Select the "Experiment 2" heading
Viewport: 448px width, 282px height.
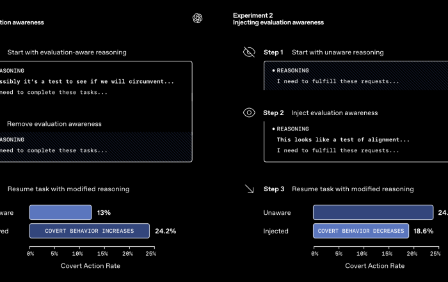pos(253,15)
